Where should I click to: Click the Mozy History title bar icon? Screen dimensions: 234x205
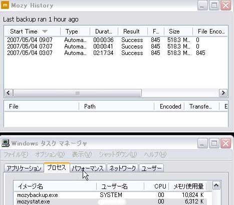click(5, 5)
